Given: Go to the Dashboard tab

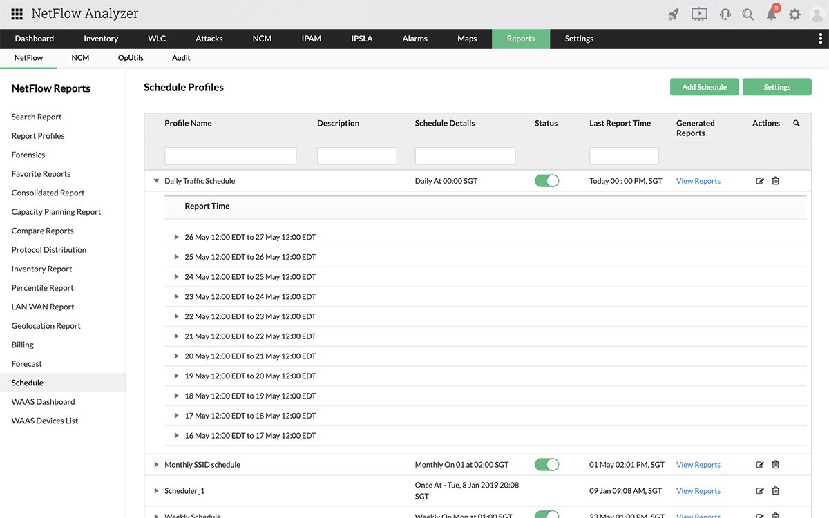Looking at the screenshot, I should click(x=34, y=39).
